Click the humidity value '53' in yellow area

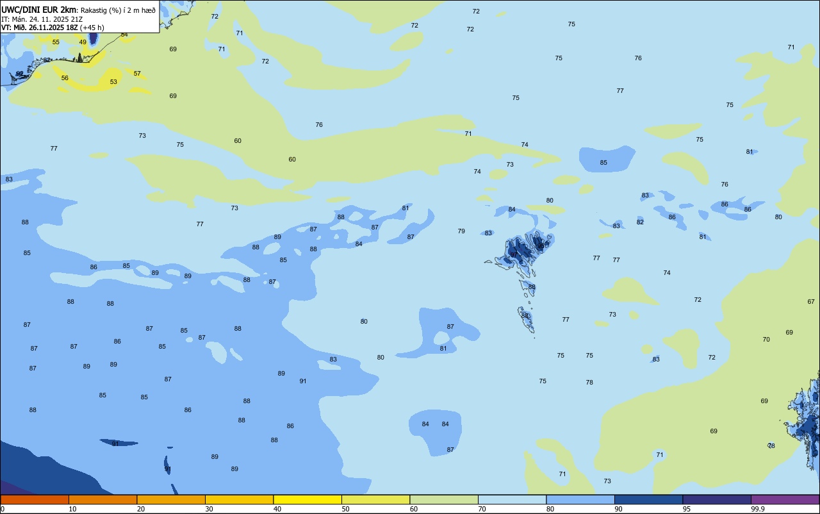(113, 82)
